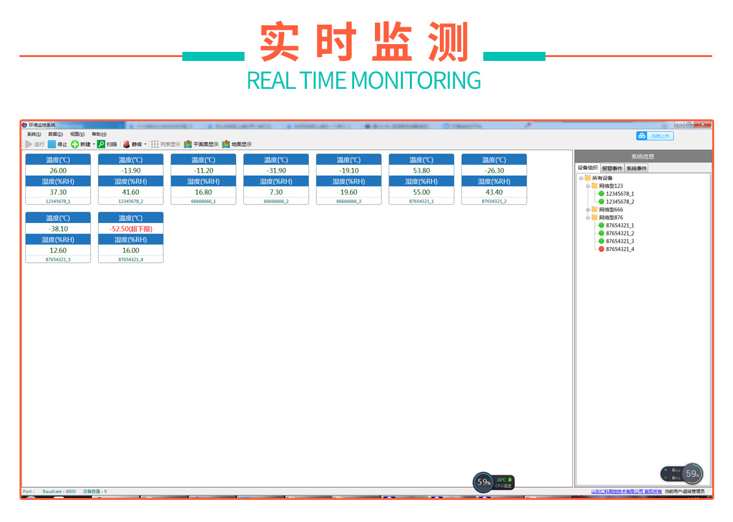Open the dropdown arrow next to 静音

pyautogui.click(x=145, y=144)
